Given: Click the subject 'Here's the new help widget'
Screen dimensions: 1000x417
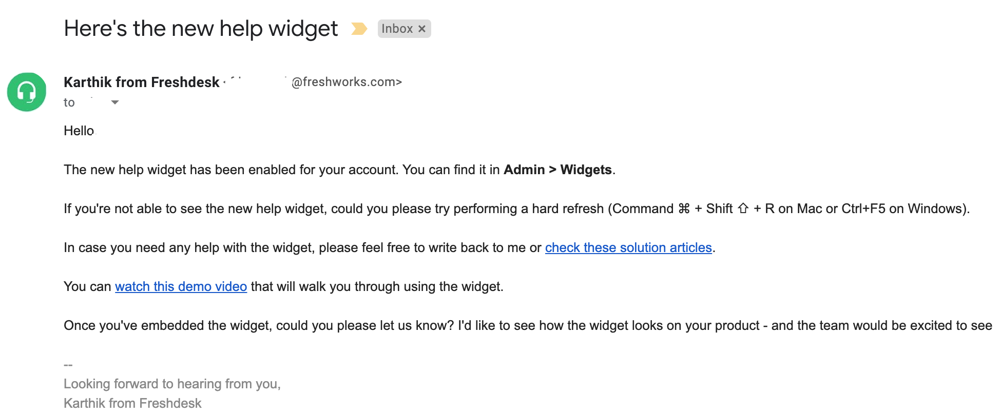Looking at the screenshot, I should tap(200, 28).
